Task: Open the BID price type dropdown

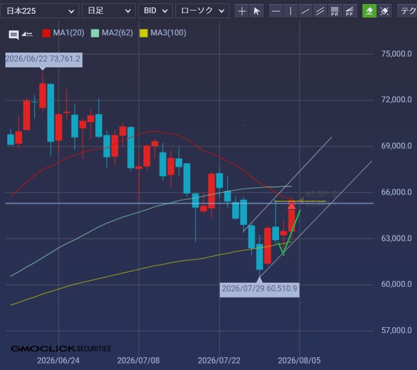Action: 156,11
